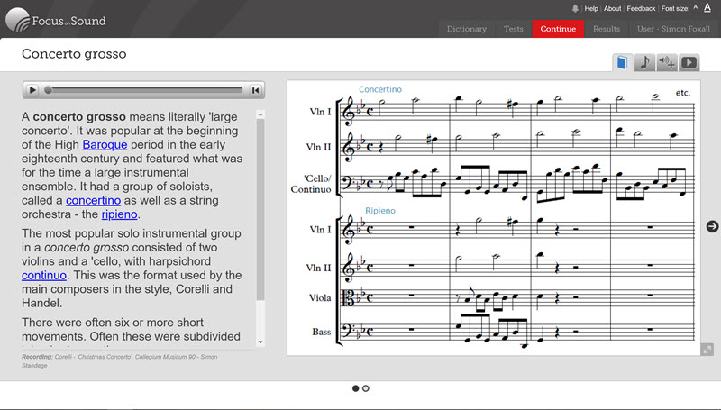Click the Ripieno label in score
This screenshot has height=410, width=721.
(x=380, y=211)
